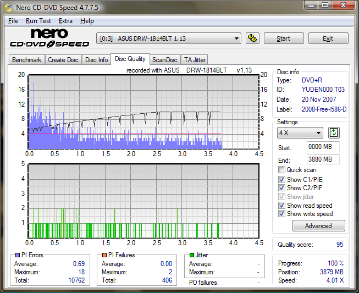This screenshot has height=293, width=359.
Task: Click the Advanced button
Action: tap(318, 226)
